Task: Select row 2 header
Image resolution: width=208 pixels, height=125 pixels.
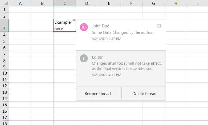Action: tap(4, 16)
